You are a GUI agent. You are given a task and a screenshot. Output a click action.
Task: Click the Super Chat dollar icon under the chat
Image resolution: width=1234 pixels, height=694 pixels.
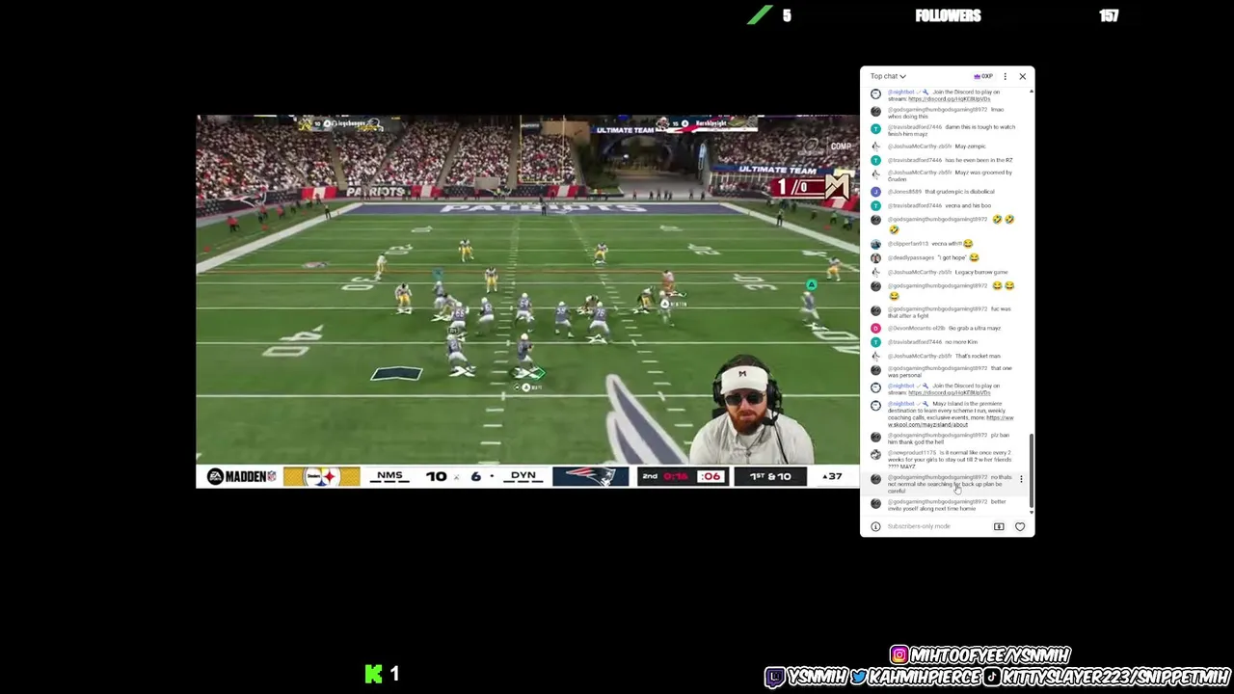[x=999, y=526]
